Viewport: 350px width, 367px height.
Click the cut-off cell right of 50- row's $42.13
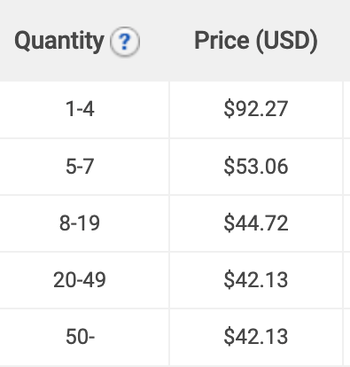[x=346, y=337]
